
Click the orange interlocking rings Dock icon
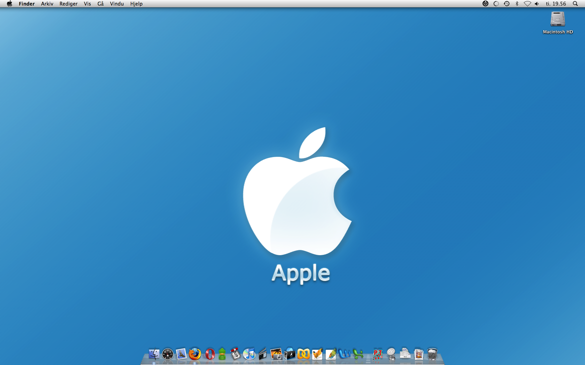(304, 354)
